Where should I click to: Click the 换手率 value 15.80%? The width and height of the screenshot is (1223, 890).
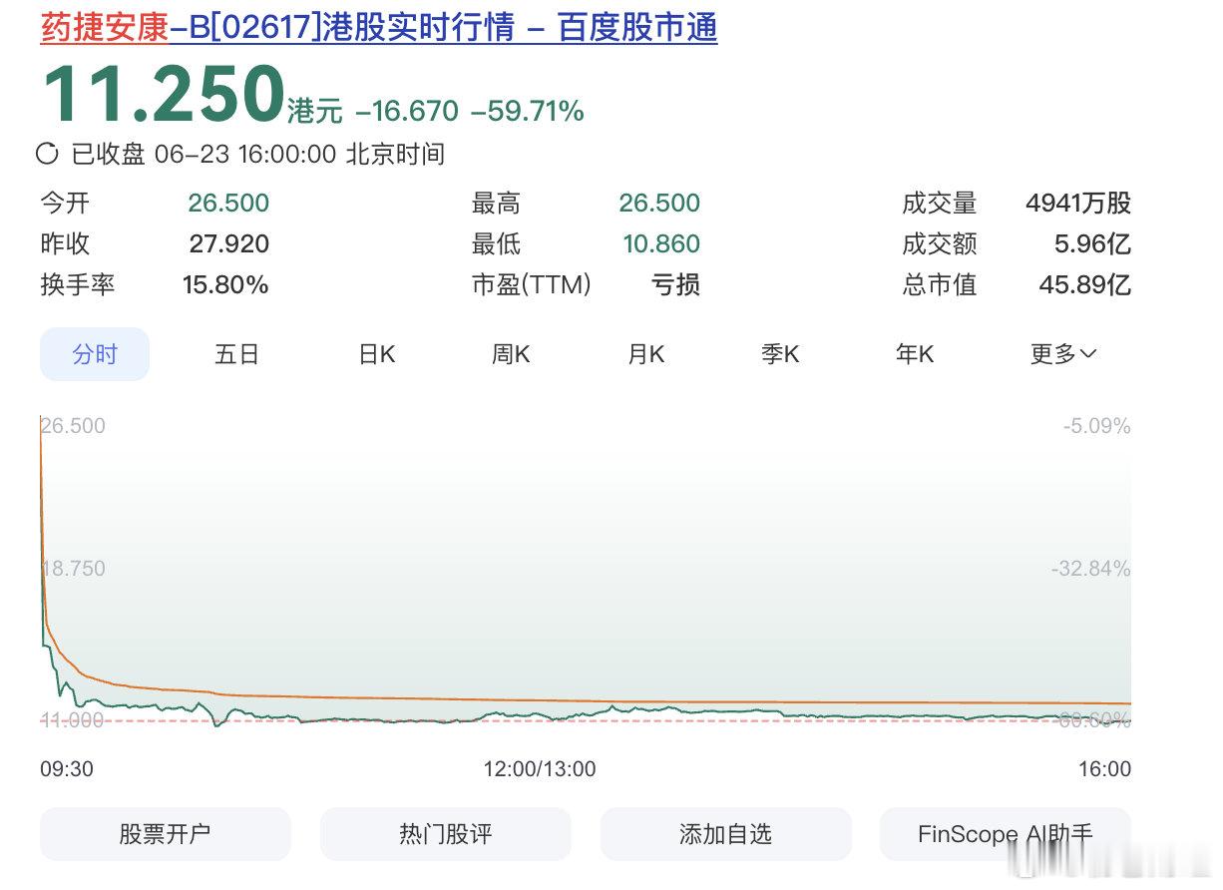click(225, 285)
